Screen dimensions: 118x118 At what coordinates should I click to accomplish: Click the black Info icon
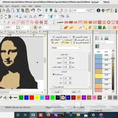click(98, 10)
